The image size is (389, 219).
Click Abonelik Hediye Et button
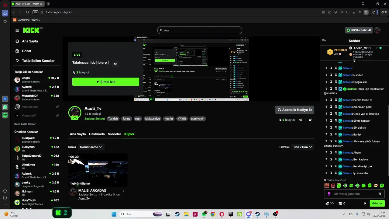pos(295,110)
